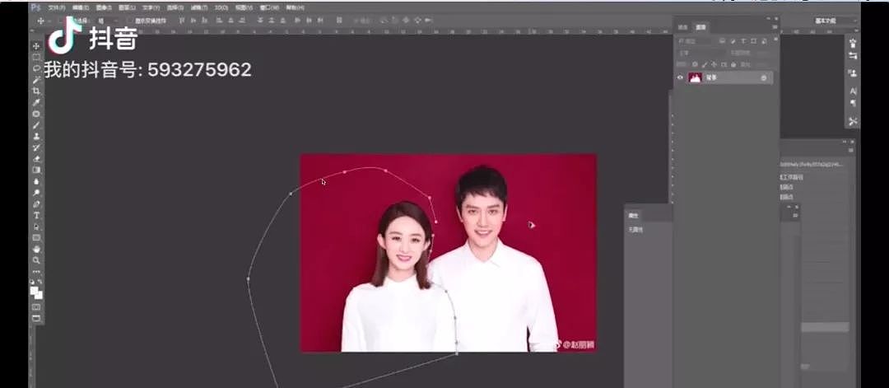Viewport: 889px width, 388px height.
Task: Open the Tool Presets panel icon
Action: click(x=853, y=121)
